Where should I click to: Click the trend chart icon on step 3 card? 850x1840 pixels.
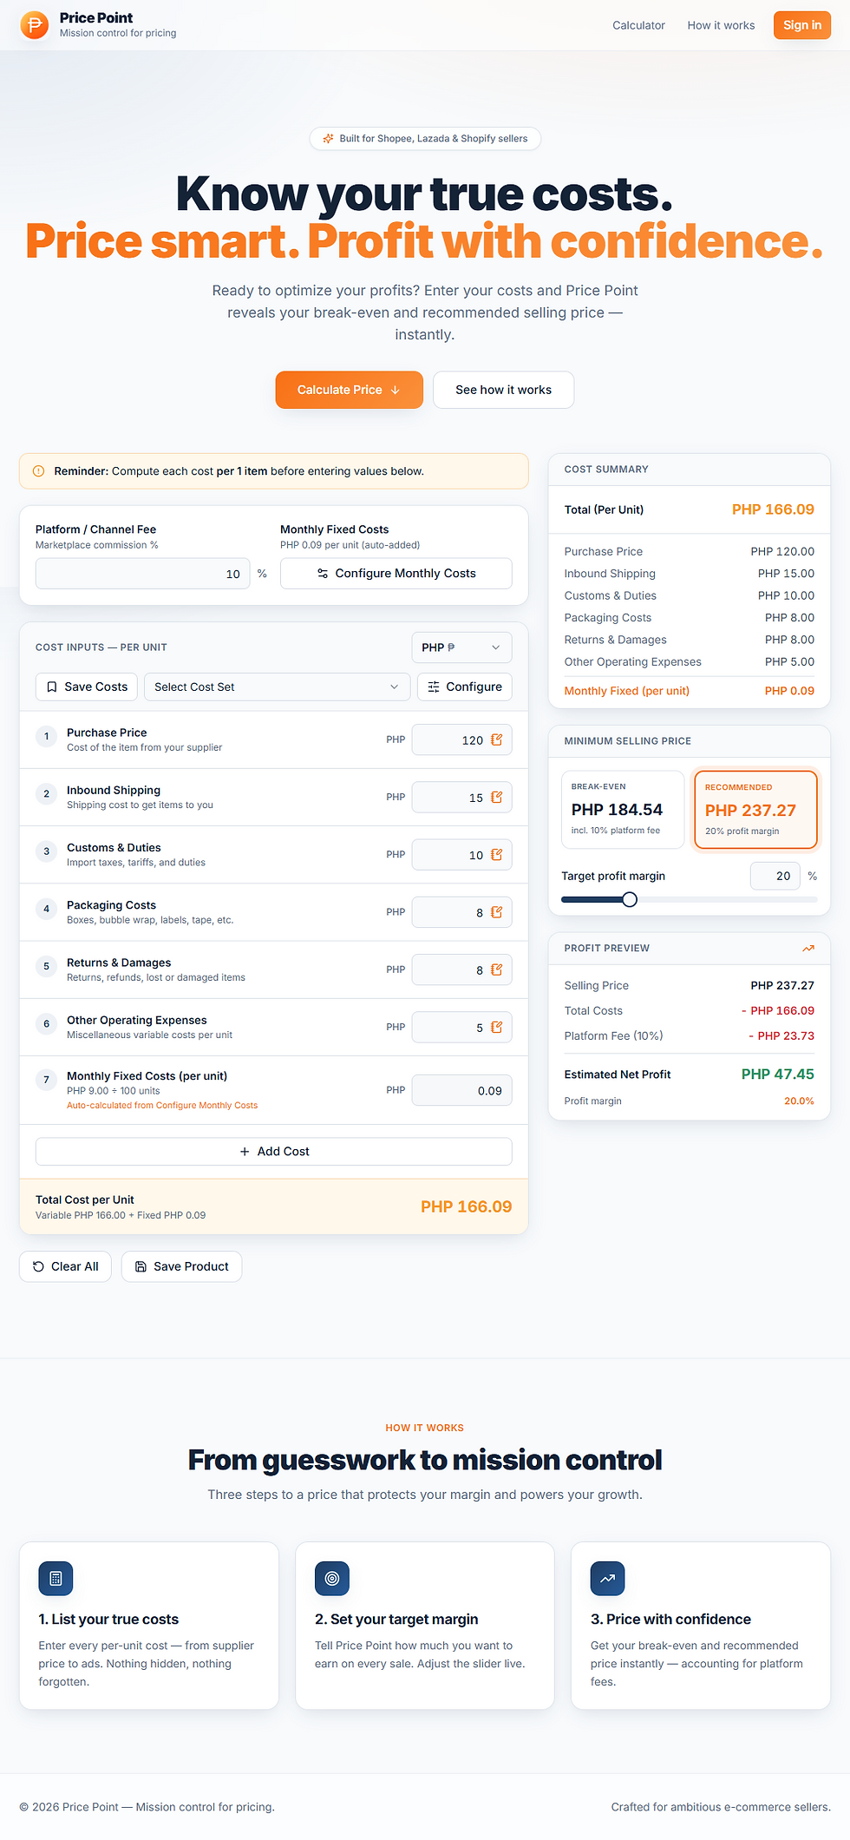tap(608, 1578)
